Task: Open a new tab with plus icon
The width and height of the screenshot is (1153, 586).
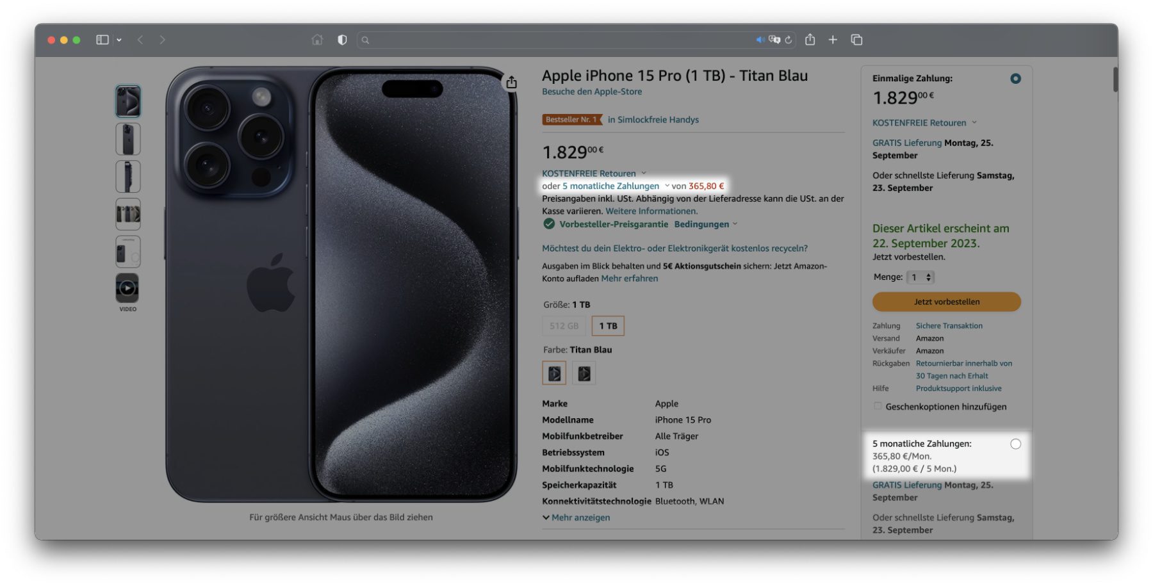Action: 833,40
